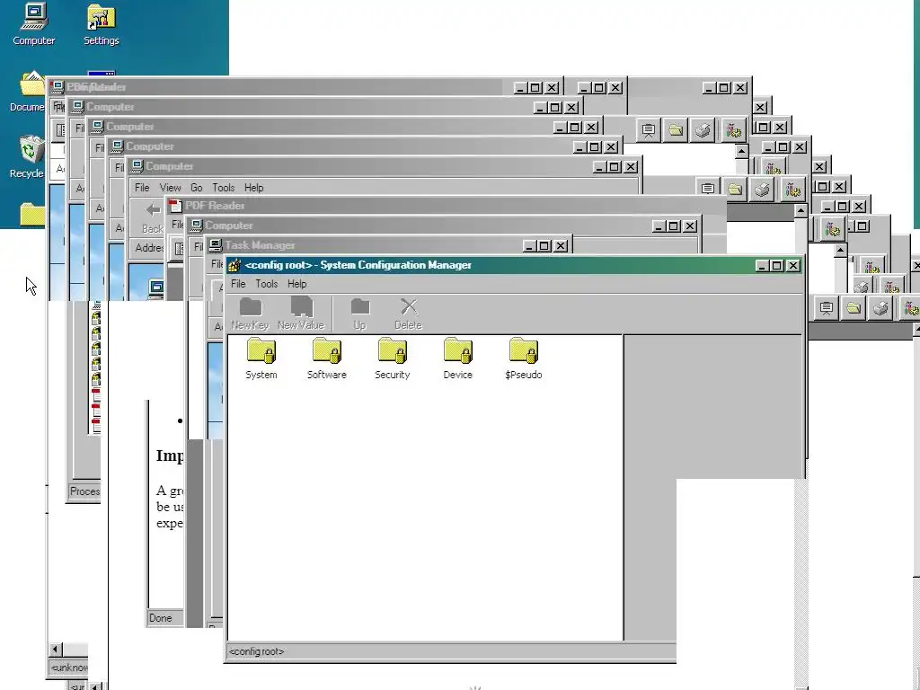The width and height of the screenshot is (920, 690).
Task: Open the $Pseudo folder key
Action: click(x=524, y=358)
